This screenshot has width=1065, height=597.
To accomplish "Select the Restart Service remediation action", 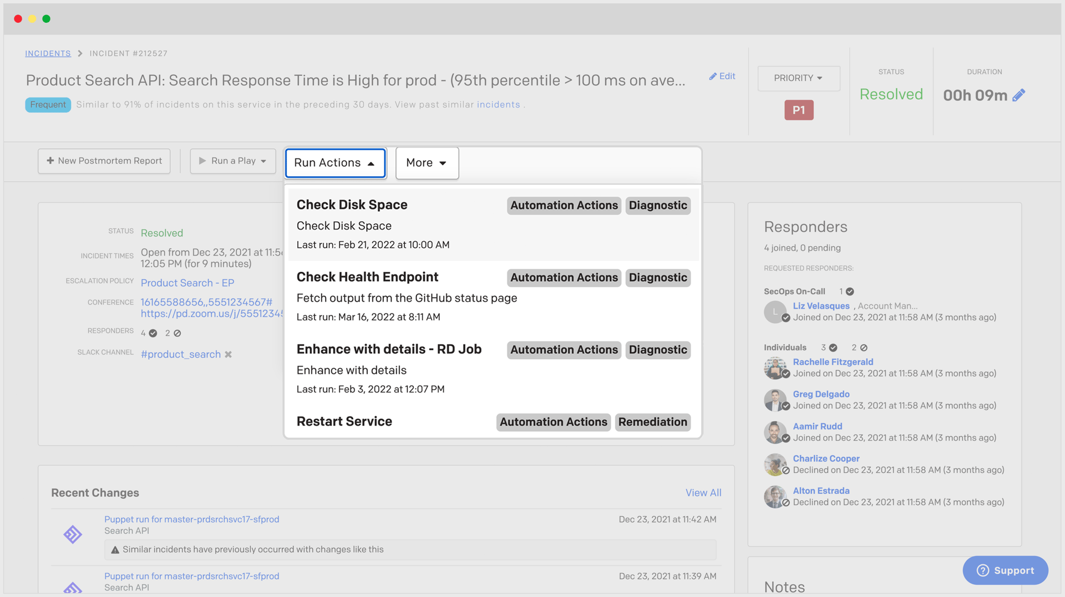I will (x=344, y=421).
